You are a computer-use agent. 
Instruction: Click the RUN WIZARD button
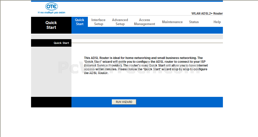124,102
